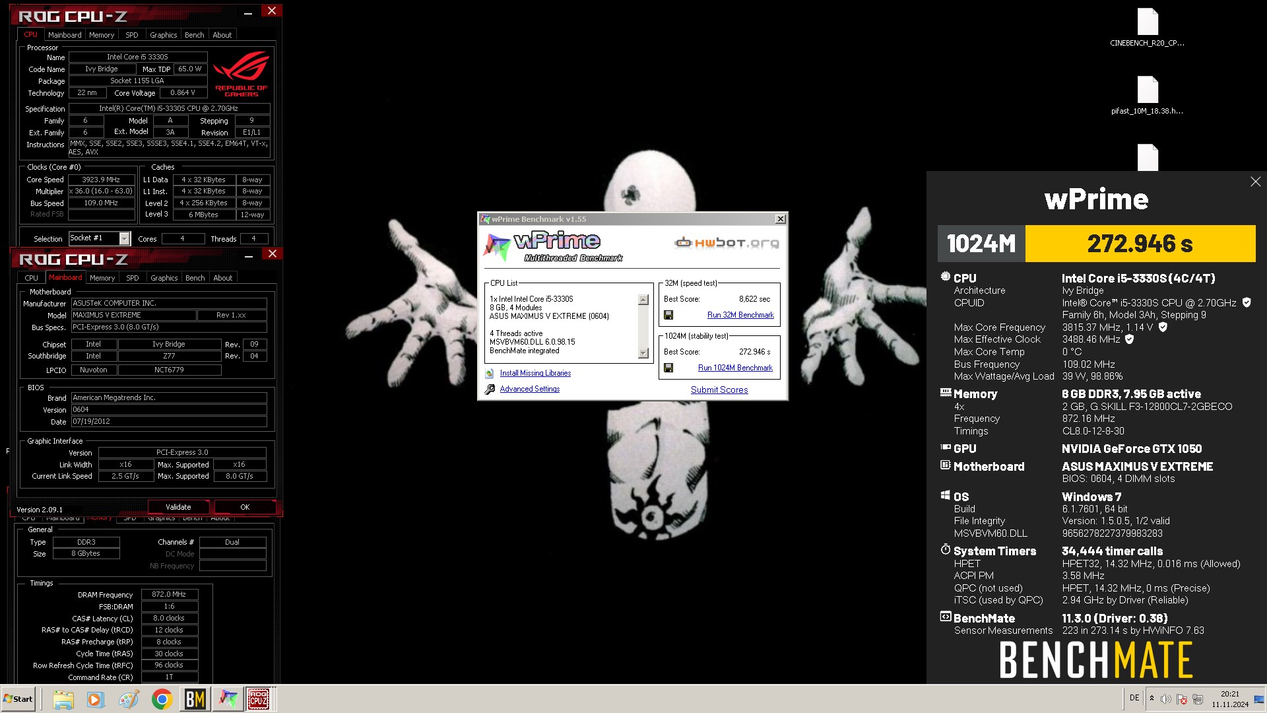This screenshot has height=713, width=1267.
Task: Open the volume speaker tray icon
Action: tap(1166, 698)
